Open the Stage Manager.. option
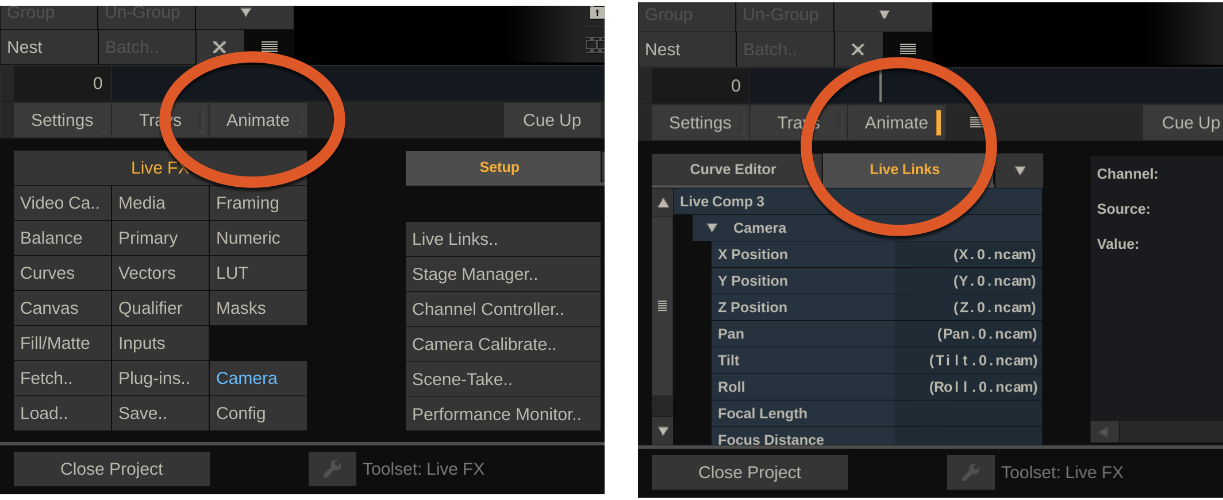 [475, 274]
